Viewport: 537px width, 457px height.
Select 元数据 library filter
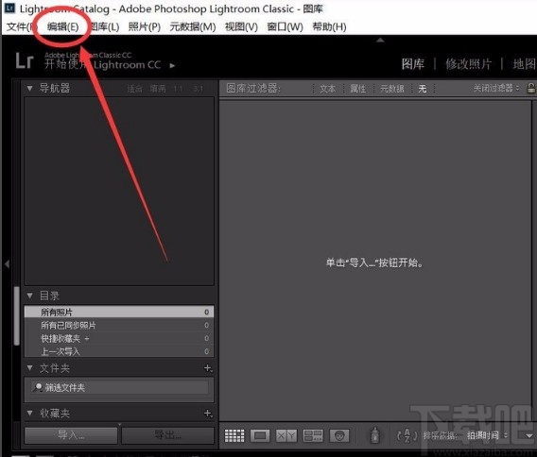pyautogui.click(x=392, y=89)
